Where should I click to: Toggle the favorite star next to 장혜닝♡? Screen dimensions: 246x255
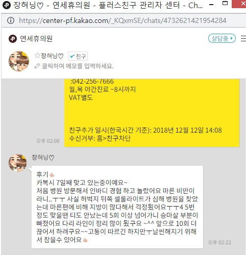click(37, 56)
